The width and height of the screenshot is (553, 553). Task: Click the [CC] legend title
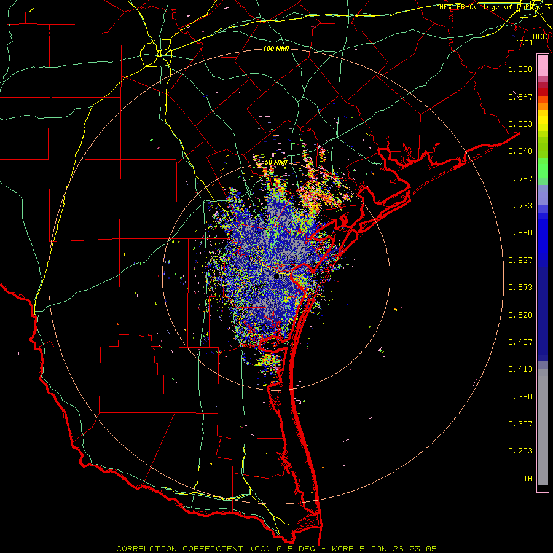point(525,42)
